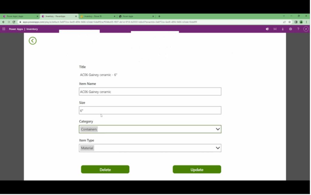
Task: Switch to the Power Apps | Apps tab
Action: (x=17, y=16)
